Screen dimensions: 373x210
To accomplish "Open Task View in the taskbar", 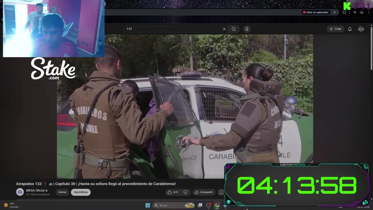I will pos(200,205).
